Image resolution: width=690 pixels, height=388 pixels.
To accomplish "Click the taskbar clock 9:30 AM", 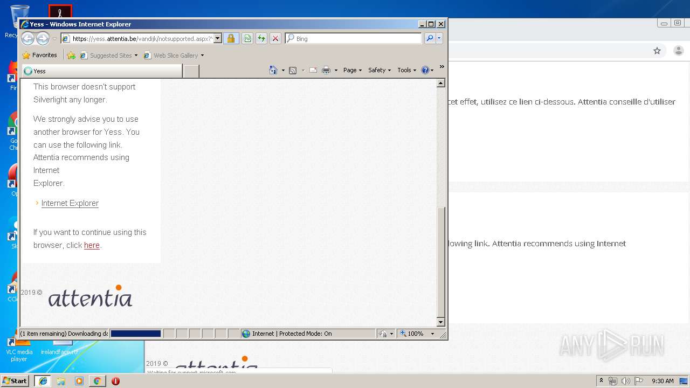I will pos(663,381).
